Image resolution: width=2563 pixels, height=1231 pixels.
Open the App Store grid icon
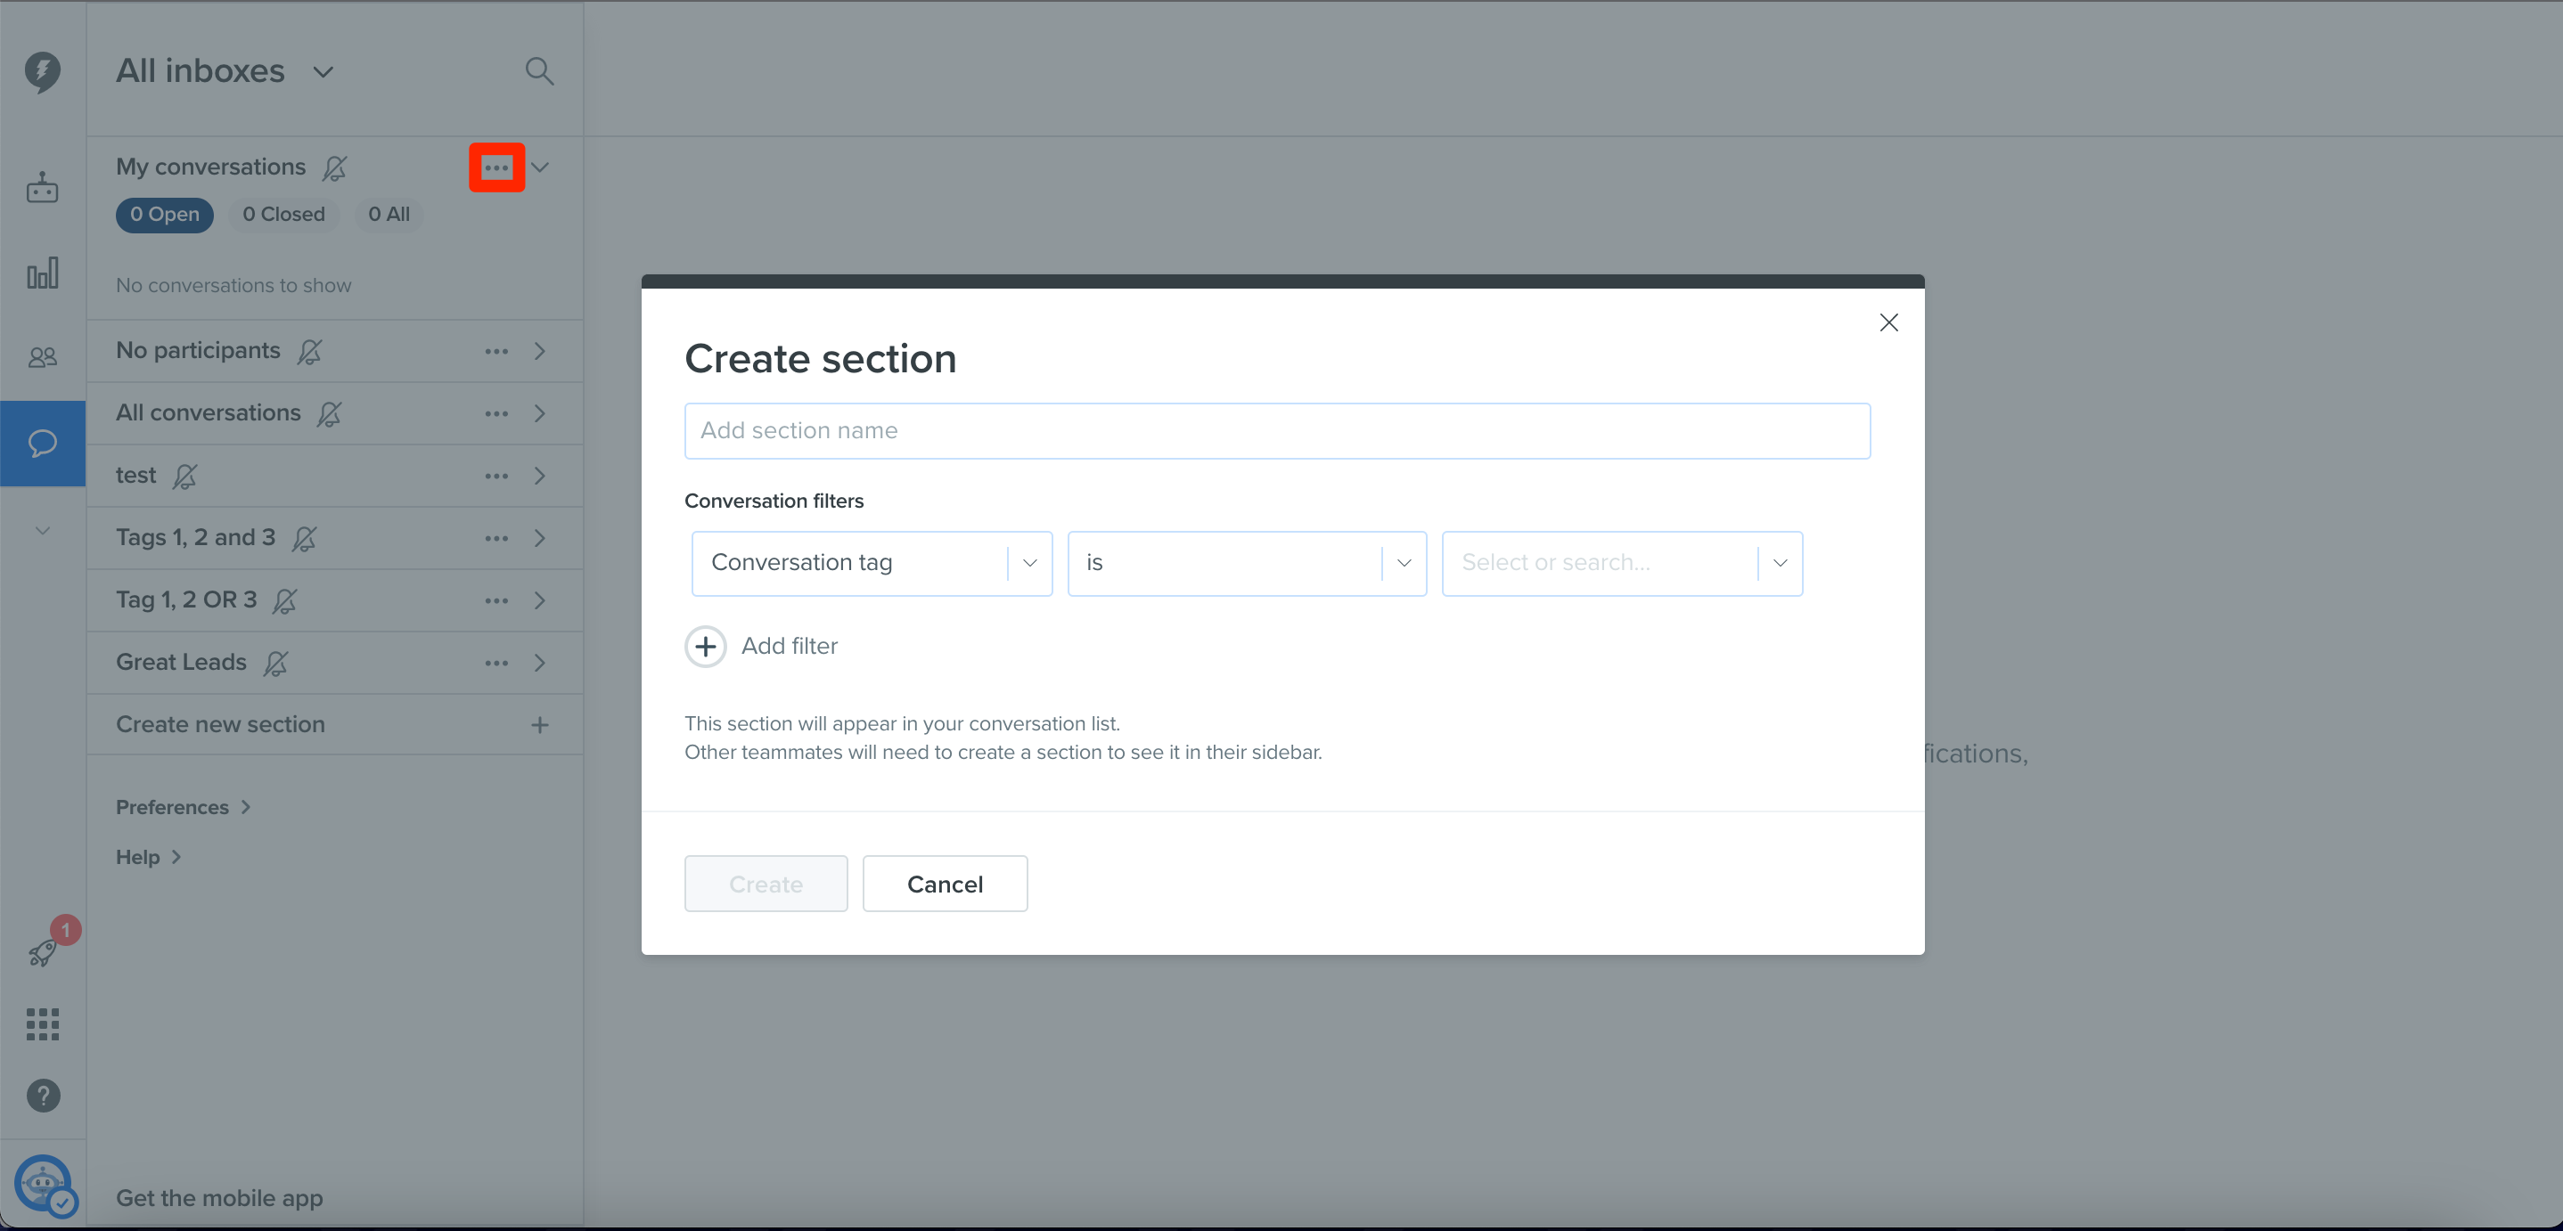[42, 1024]
